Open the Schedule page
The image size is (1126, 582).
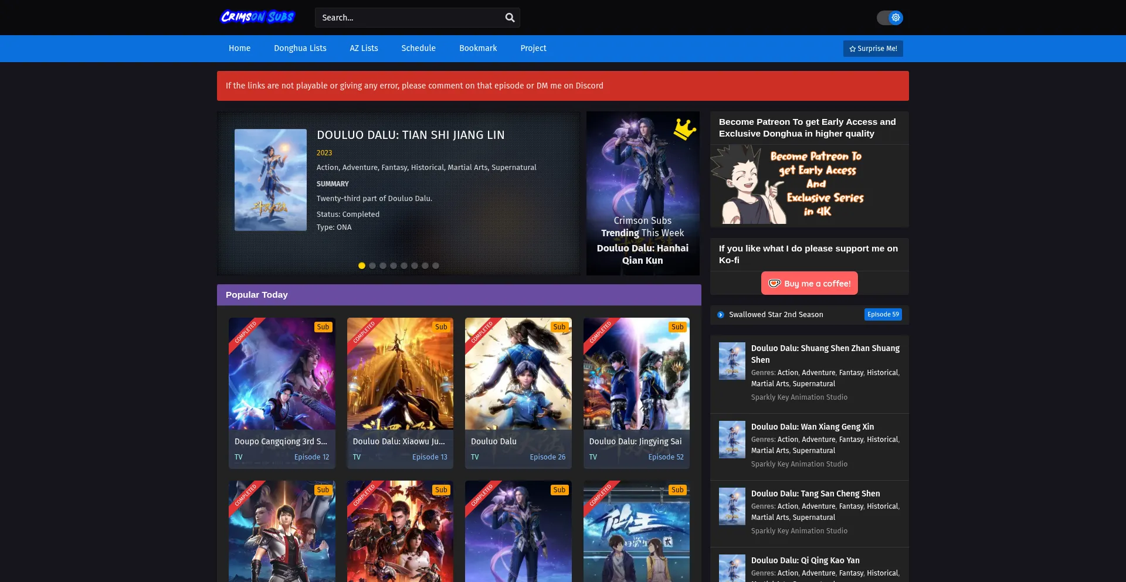418,48
